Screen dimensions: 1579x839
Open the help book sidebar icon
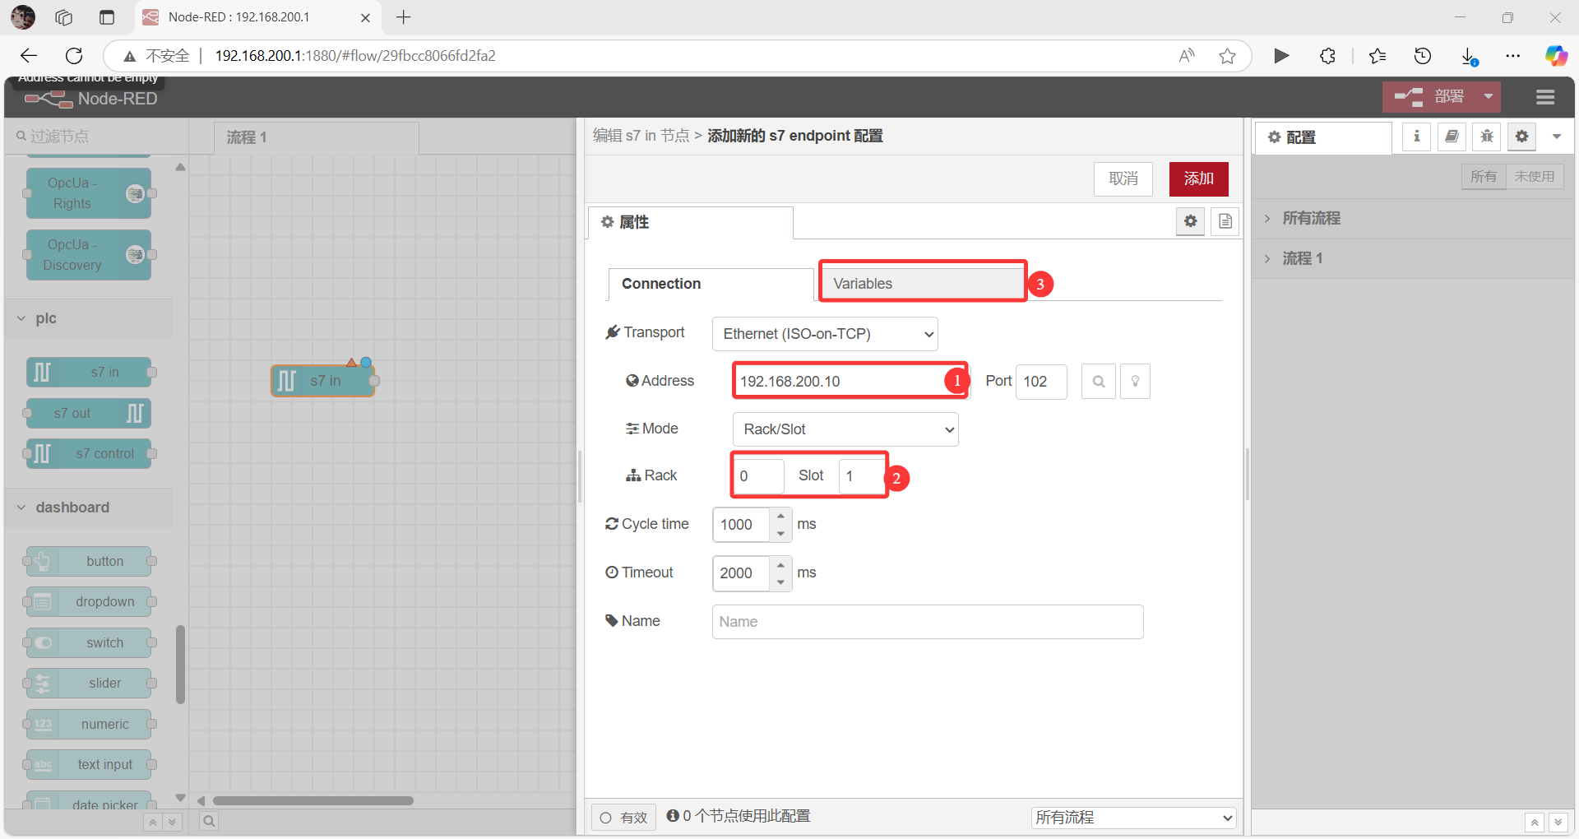point(1452,137)
